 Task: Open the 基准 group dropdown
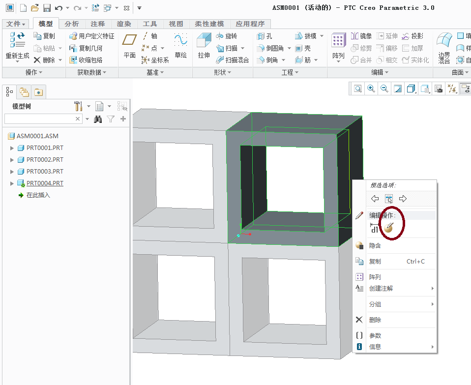pos(155,72)
